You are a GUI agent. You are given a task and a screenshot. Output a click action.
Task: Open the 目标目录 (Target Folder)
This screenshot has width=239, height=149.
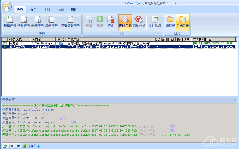[x=183, y=22]
